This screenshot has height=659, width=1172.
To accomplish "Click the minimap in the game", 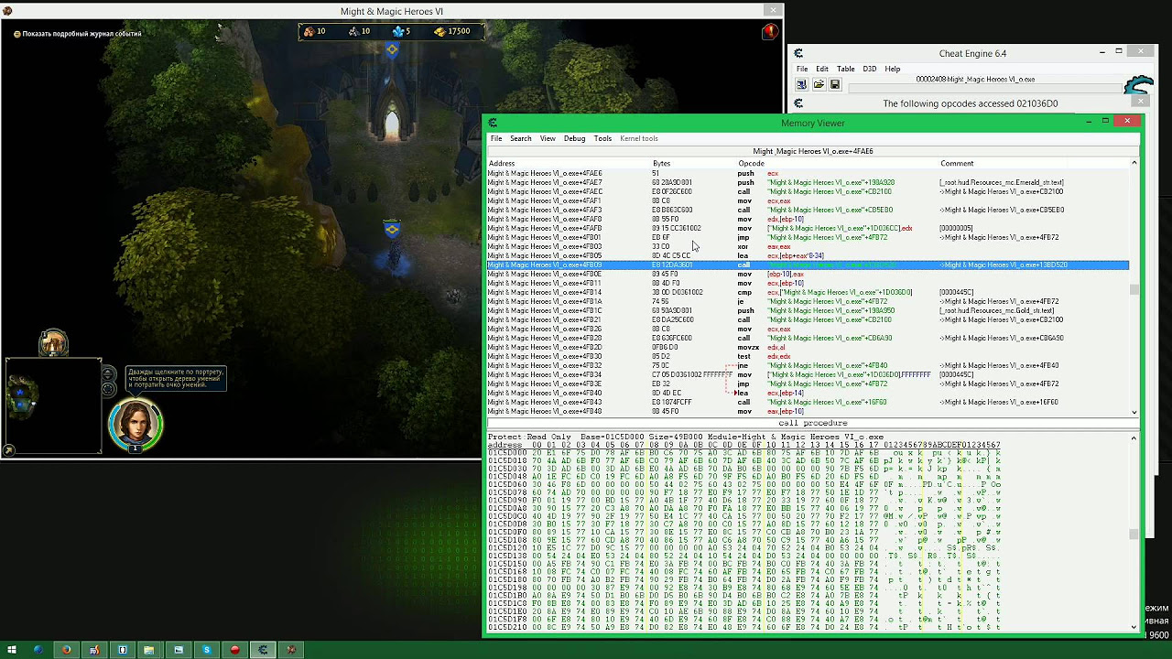I will (53, 405).
